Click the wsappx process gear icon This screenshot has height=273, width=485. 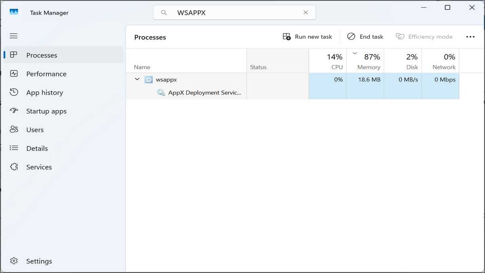point(148,80)
